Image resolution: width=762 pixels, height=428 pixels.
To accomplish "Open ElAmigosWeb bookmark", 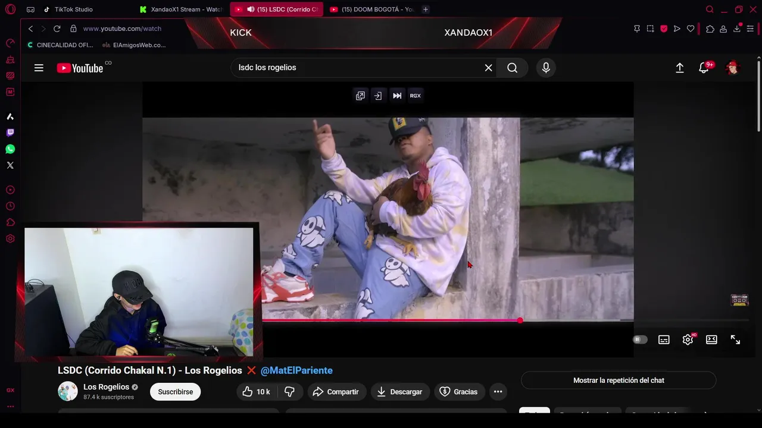I will pyautogui.click(x=134, y=45).
